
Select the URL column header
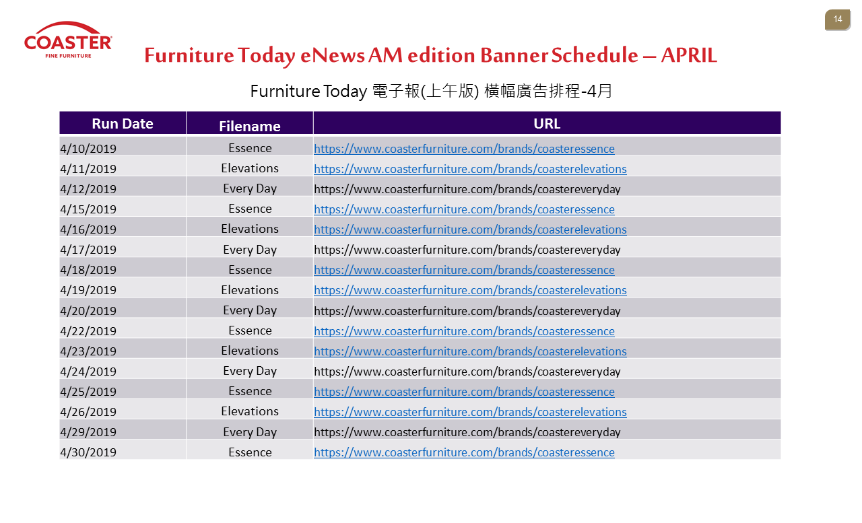point(547,123)
